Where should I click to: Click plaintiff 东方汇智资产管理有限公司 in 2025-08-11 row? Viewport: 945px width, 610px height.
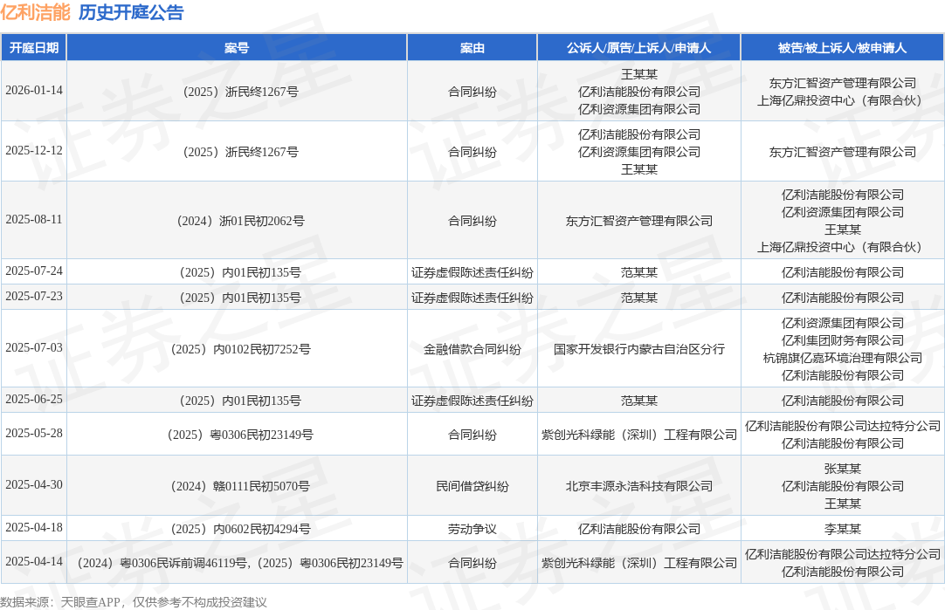point(638,221)
